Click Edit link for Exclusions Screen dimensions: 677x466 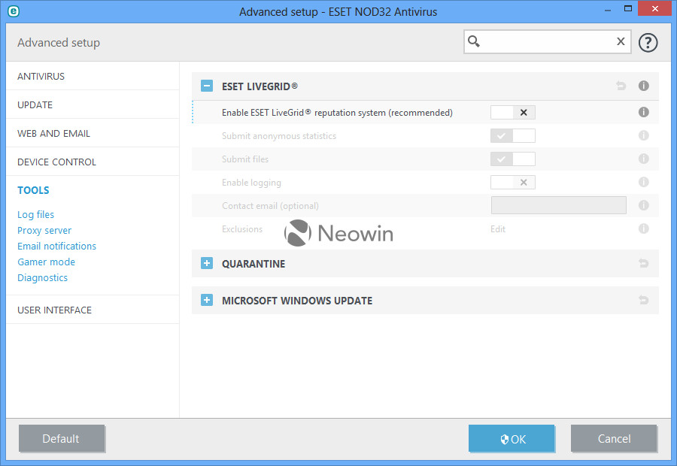(x=498, y=229)
